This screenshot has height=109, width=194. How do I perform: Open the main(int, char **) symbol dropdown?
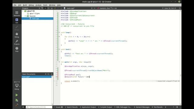click(163, 8)
